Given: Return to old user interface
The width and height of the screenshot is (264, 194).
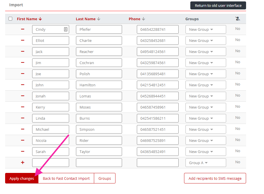Looking at the screenshot, I should (218, 5).
